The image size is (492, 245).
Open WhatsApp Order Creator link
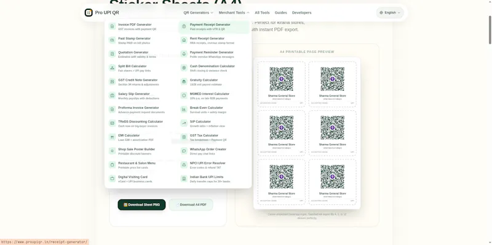(x=214, y=151)
